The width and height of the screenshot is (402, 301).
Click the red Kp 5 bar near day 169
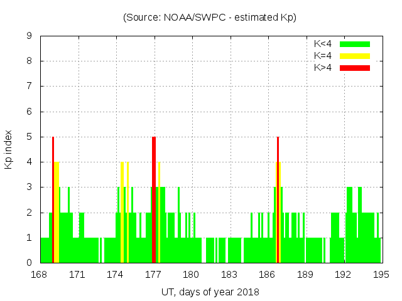coord(53,199)
